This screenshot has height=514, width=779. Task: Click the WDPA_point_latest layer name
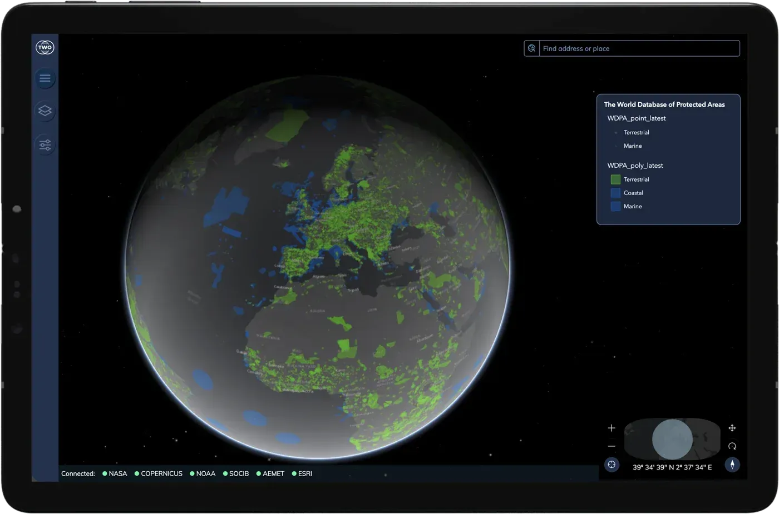[x=636, y=118]
